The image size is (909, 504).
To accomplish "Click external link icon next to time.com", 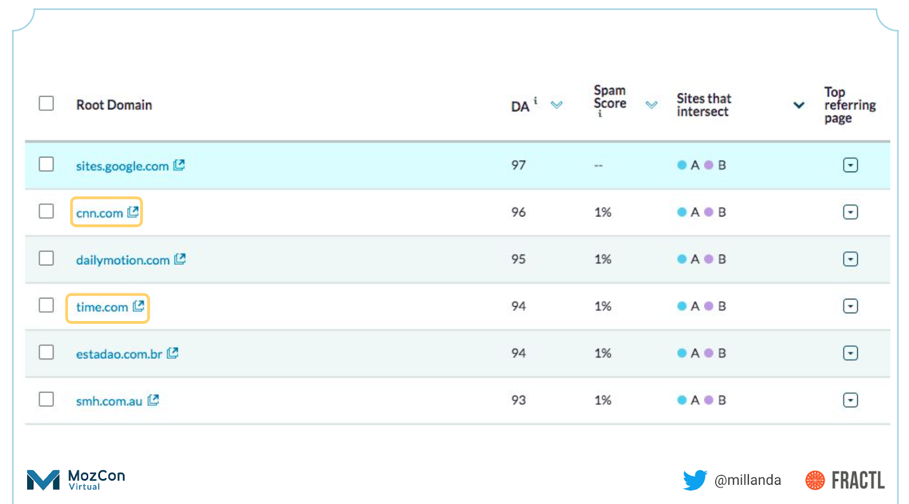I will (138, 306).
